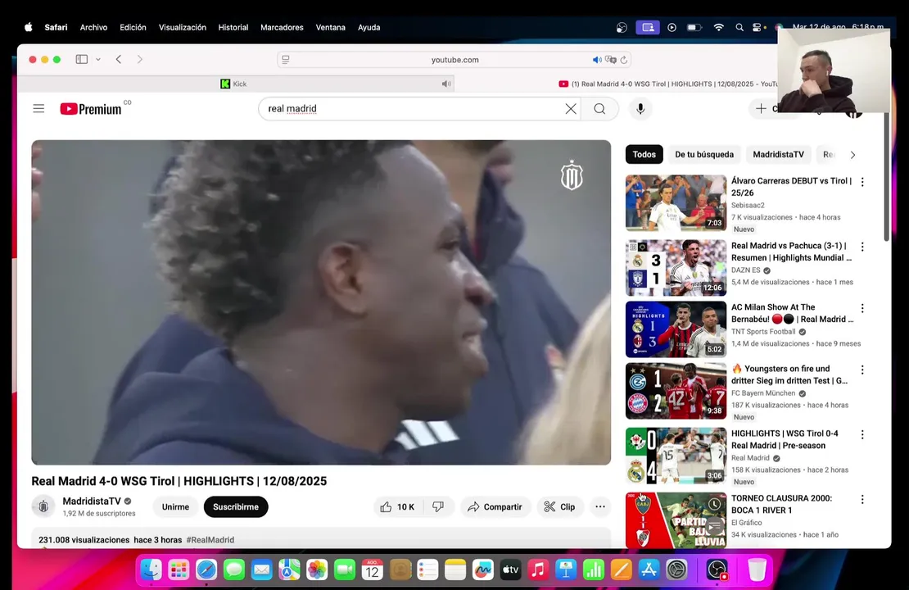Open Launchpad from the Dock
Screen dimensions: 909x590
pyautogui.click(x=179, y=570)
